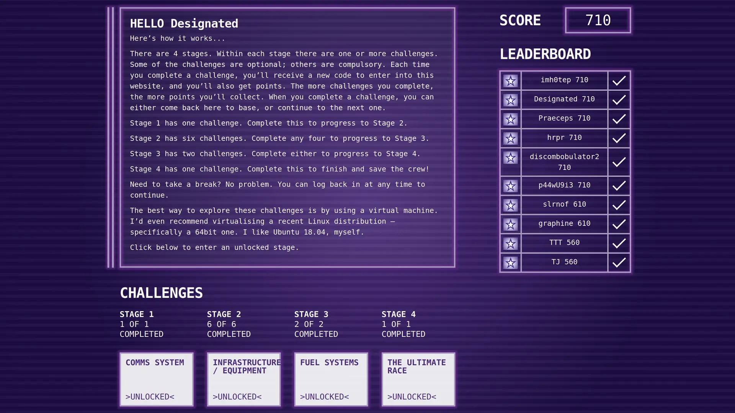Click the checkmark beside p44wU9i3 710
735x413 pixels.
tap(619, 186)
